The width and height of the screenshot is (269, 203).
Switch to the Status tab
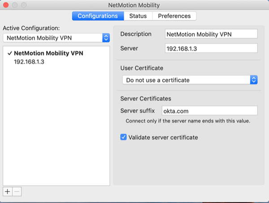[x=138, y=16]
